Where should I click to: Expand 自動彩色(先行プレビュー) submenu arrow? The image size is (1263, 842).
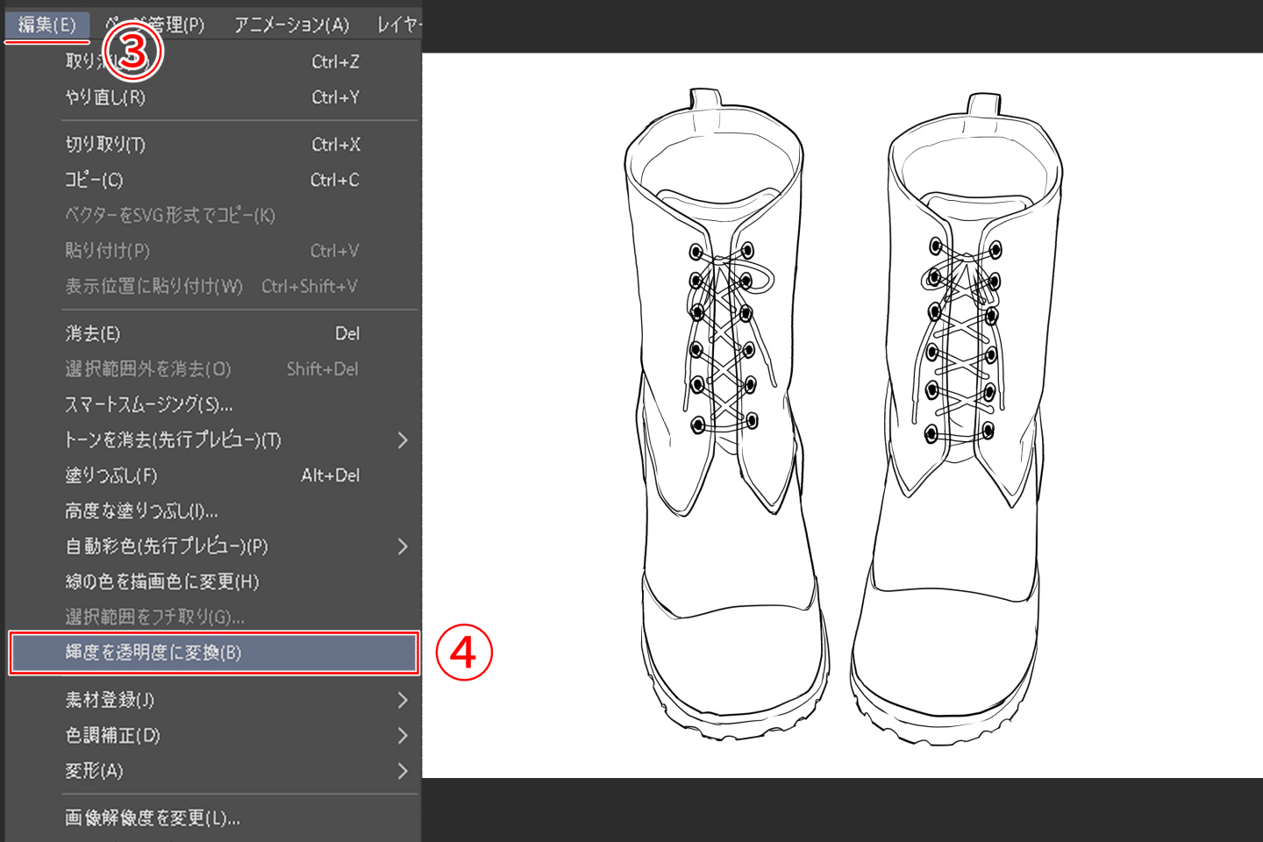click(x=403, y=546)
